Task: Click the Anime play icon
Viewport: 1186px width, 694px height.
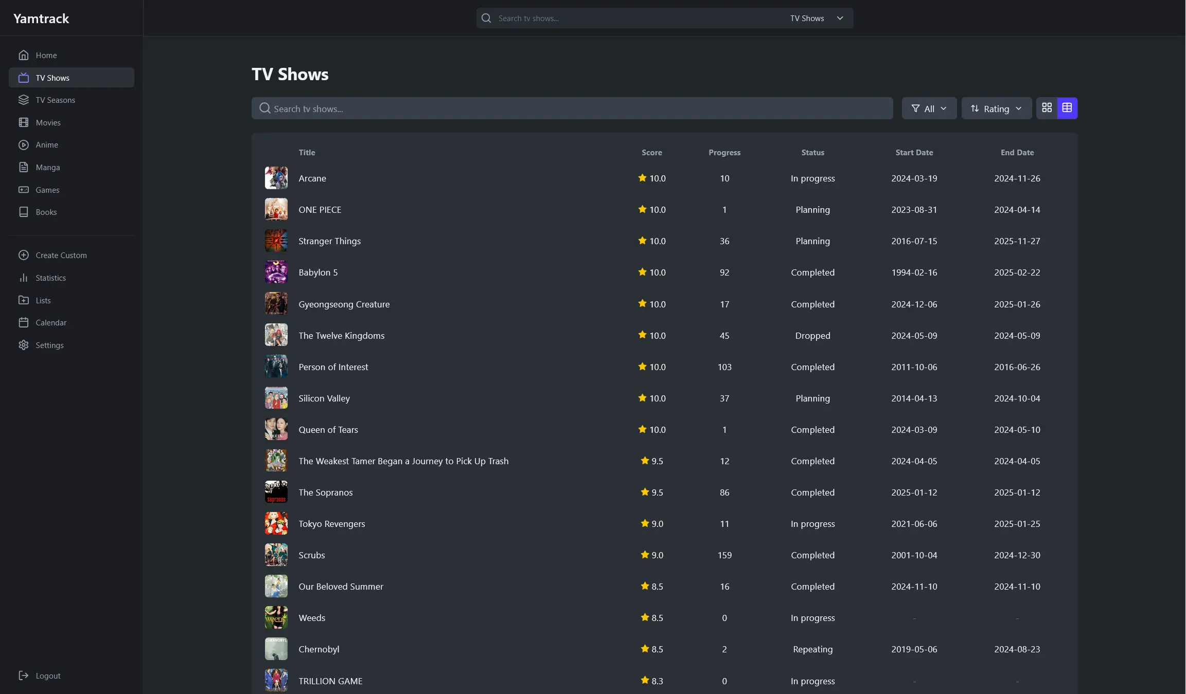Action: click(x=24, y=144)
